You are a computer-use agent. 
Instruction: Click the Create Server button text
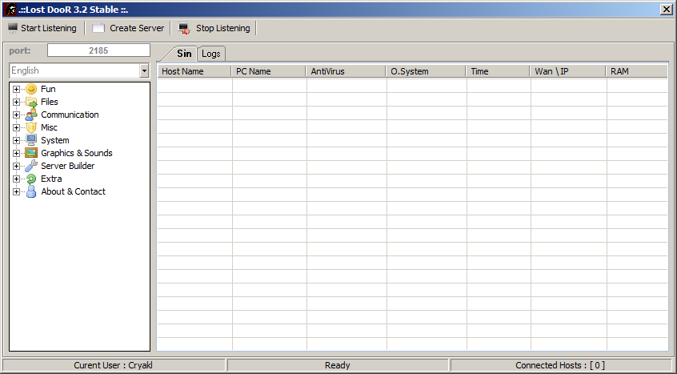(137, 28)
